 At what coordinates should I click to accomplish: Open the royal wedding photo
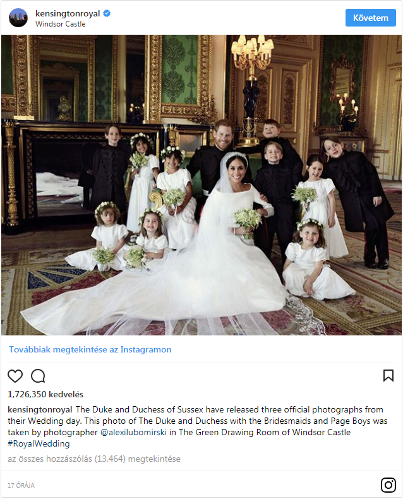[x=201, y=185]
